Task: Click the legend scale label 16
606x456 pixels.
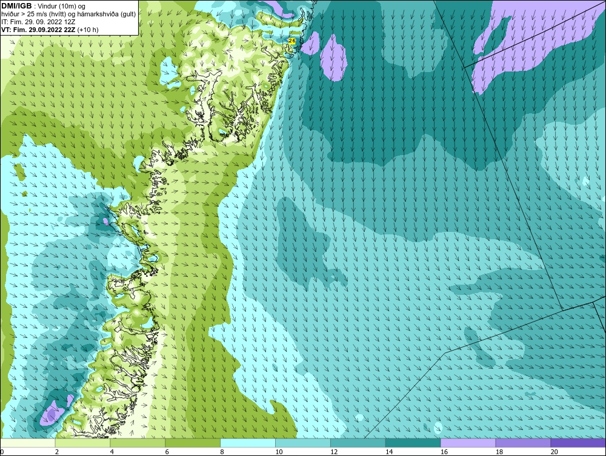Action: 444,452
